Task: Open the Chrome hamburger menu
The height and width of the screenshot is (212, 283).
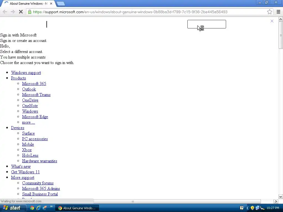Action: (x=278, y=12)
